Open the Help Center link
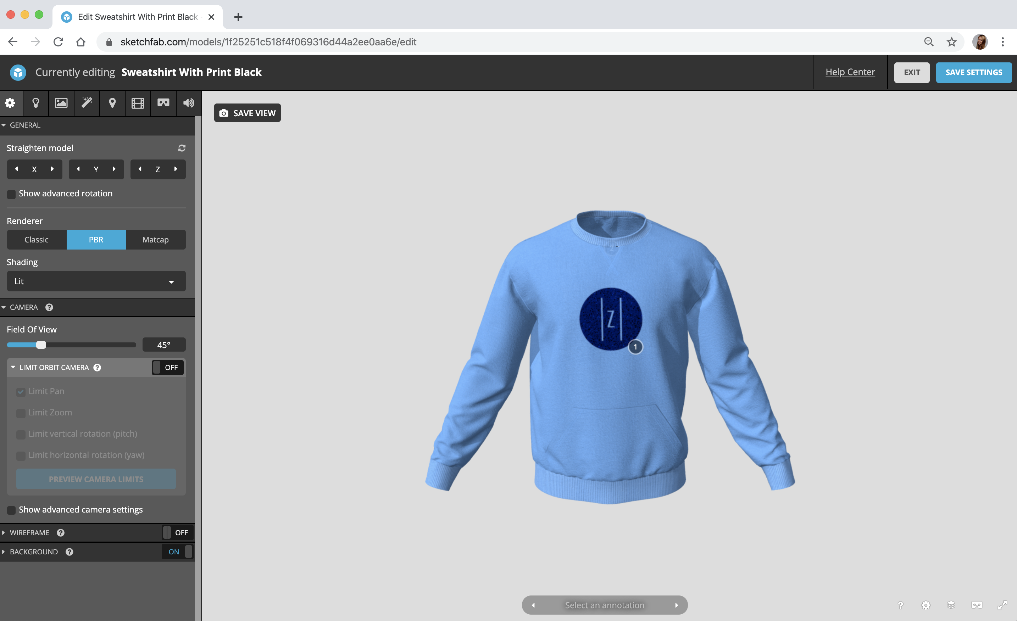The width and height of the screenshot is (1017, 621). tap(850, 72)
